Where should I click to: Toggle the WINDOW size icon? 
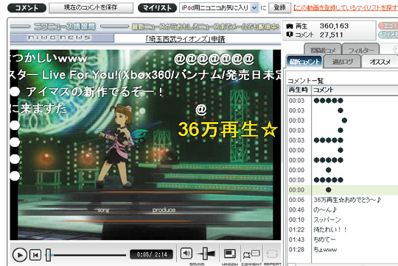point(230,254)
